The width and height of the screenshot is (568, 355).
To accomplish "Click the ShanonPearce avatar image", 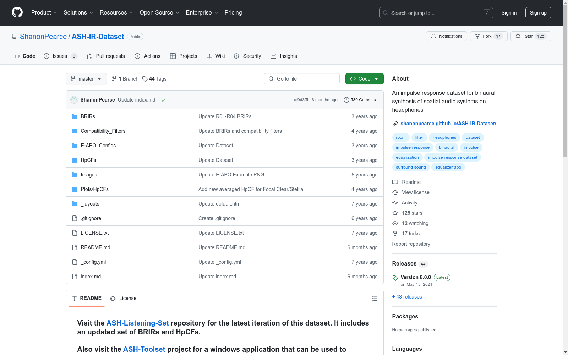I will [x=74, y=100].
